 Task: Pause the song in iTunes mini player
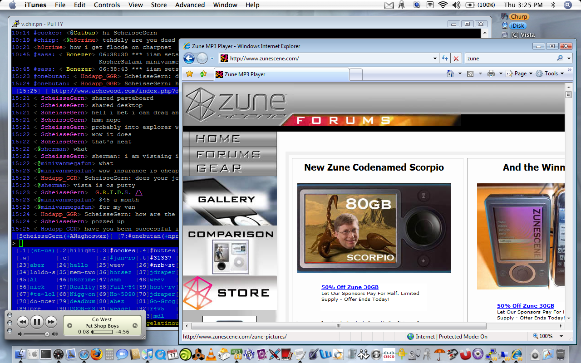click(x=37, y=322)
